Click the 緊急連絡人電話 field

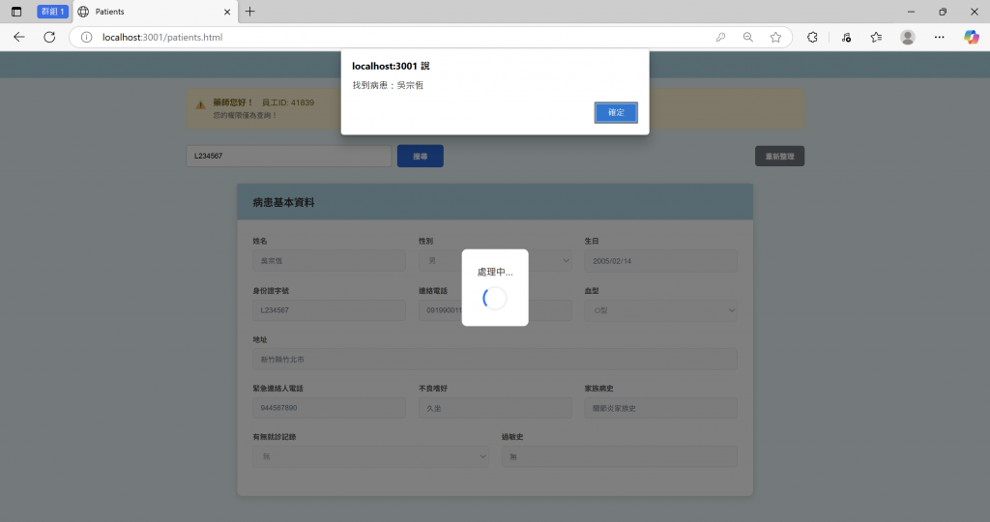coord(329,408)
